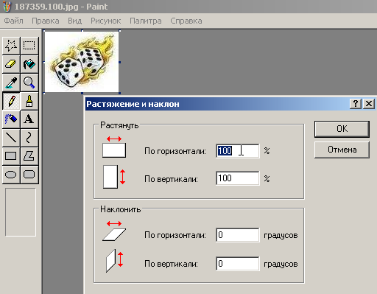Click the Paint application icon in title bar

tap(7, 7)
